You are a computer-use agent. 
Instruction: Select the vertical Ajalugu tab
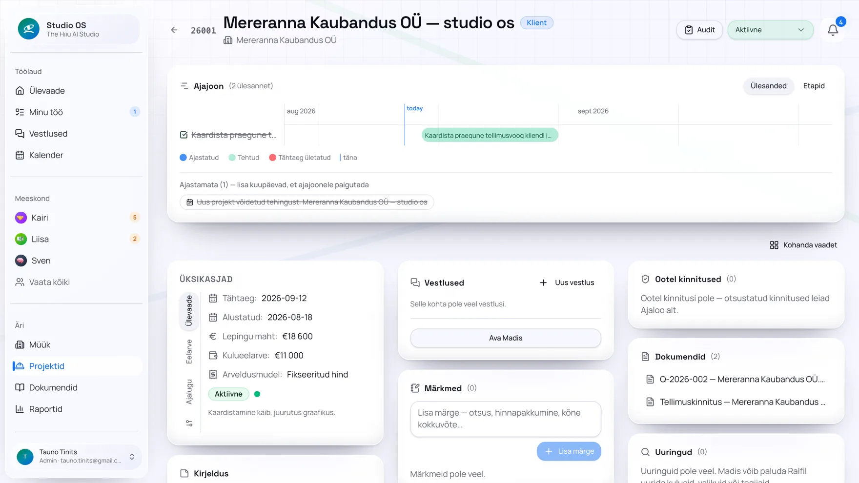pyautogui.click(x=189, y=392)
